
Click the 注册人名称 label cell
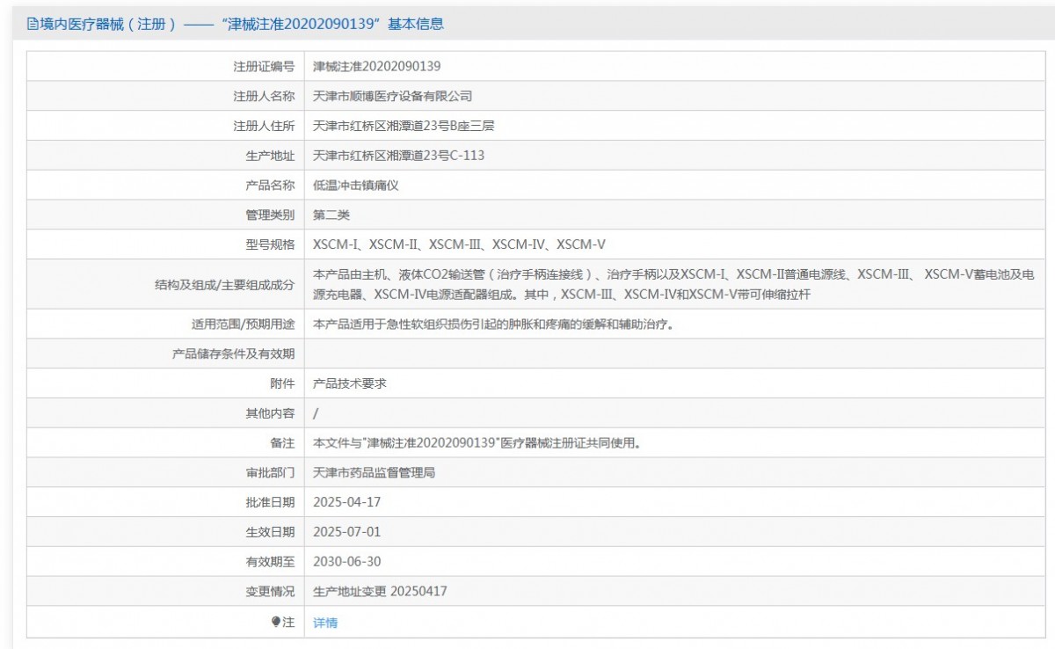point(165,96)
